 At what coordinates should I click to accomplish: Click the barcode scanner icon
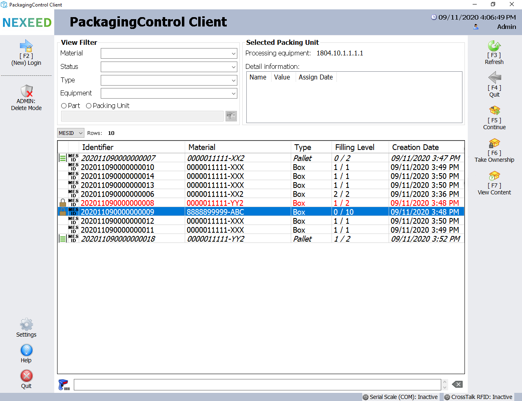[64, 385]
